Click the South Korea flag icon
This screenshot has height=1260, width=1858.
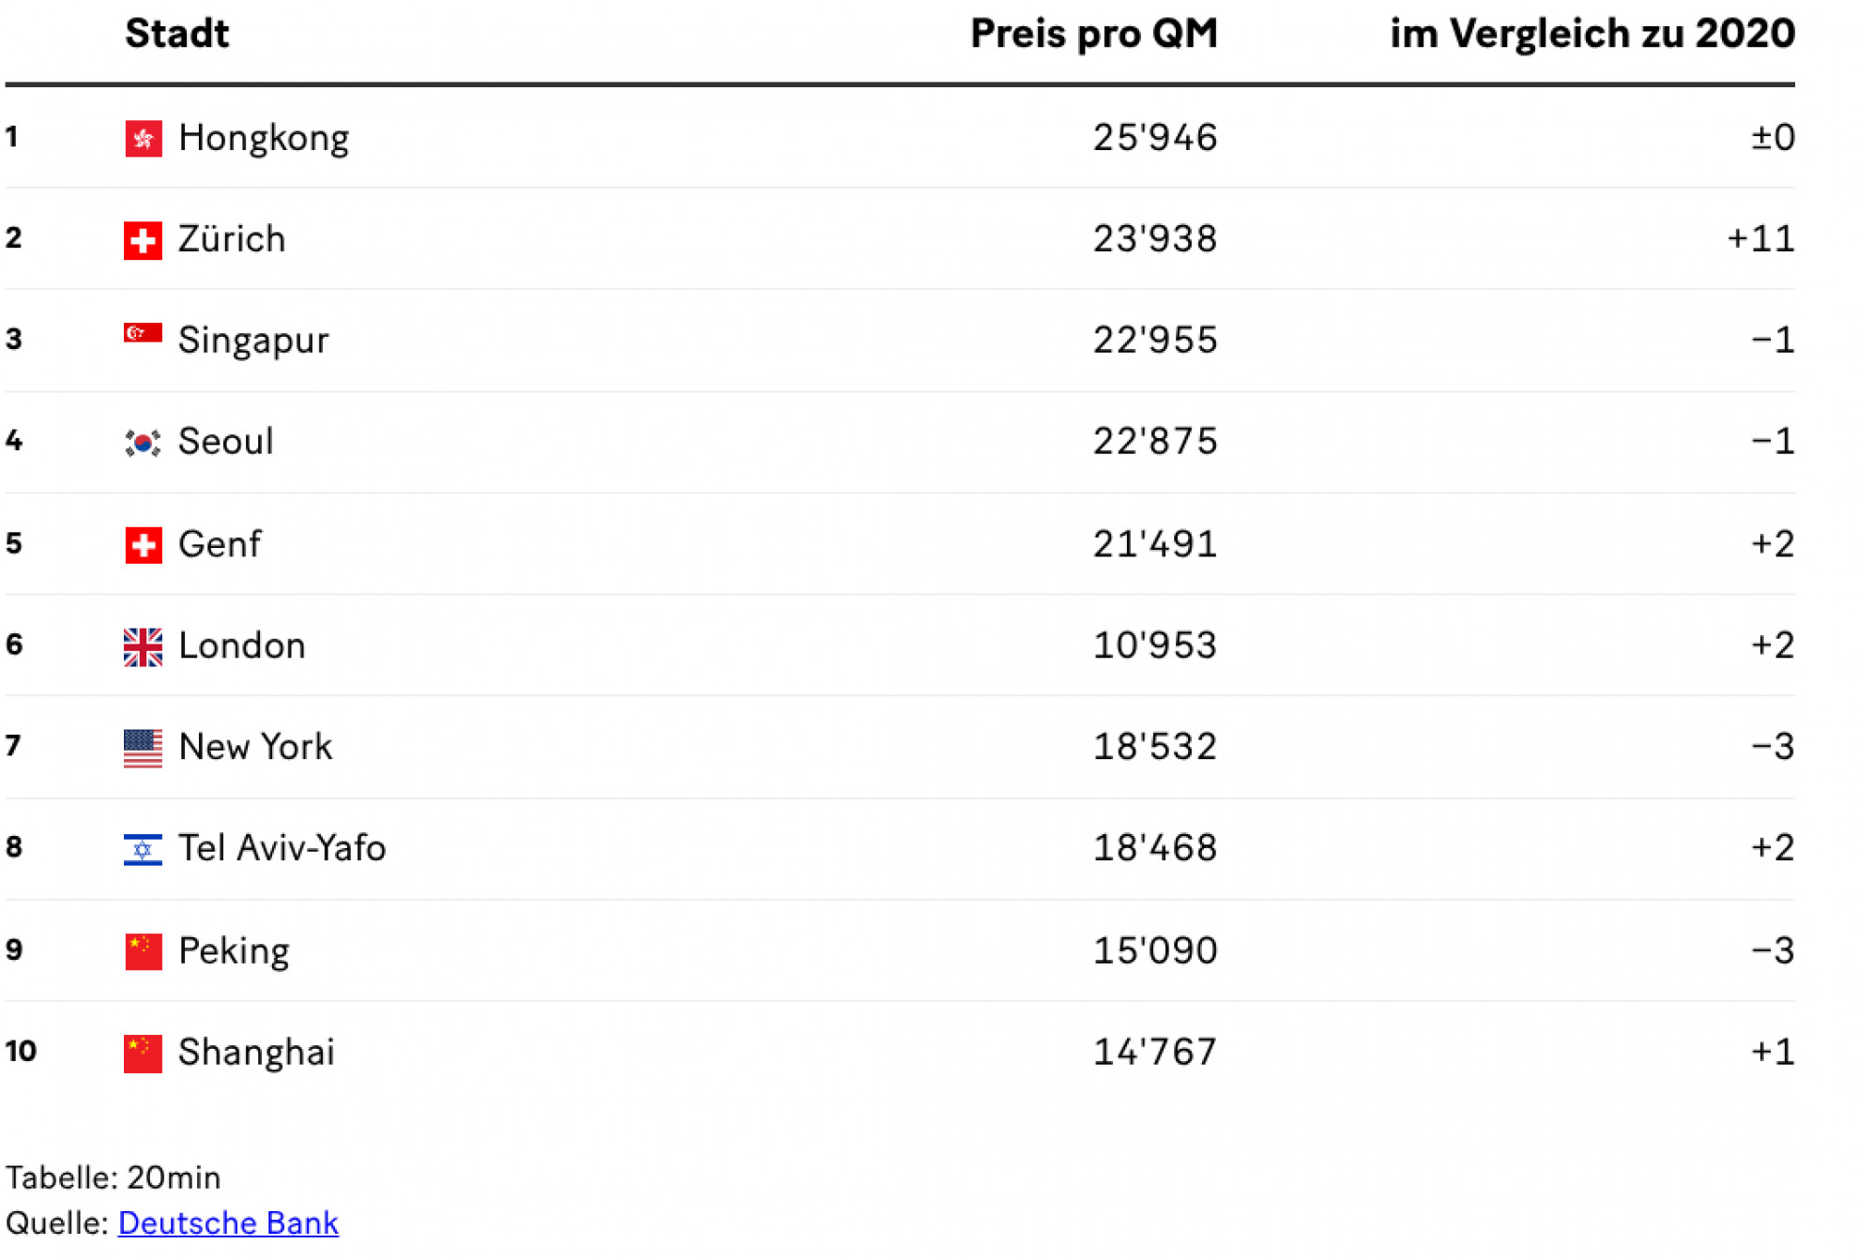click(143, 443)
